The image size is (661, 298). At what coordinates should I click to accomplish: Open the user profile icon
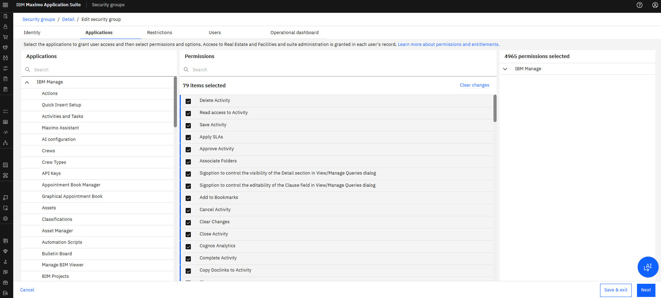tap(655, 5)
